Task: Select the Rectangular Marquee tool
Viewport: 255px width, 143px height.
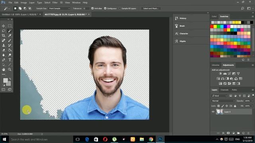Action: click(10, 26)
